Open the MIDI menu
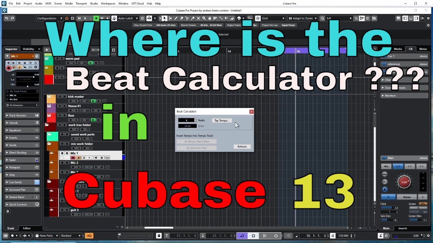The height and width of the screenshot is (243, 433). [48, 3]
